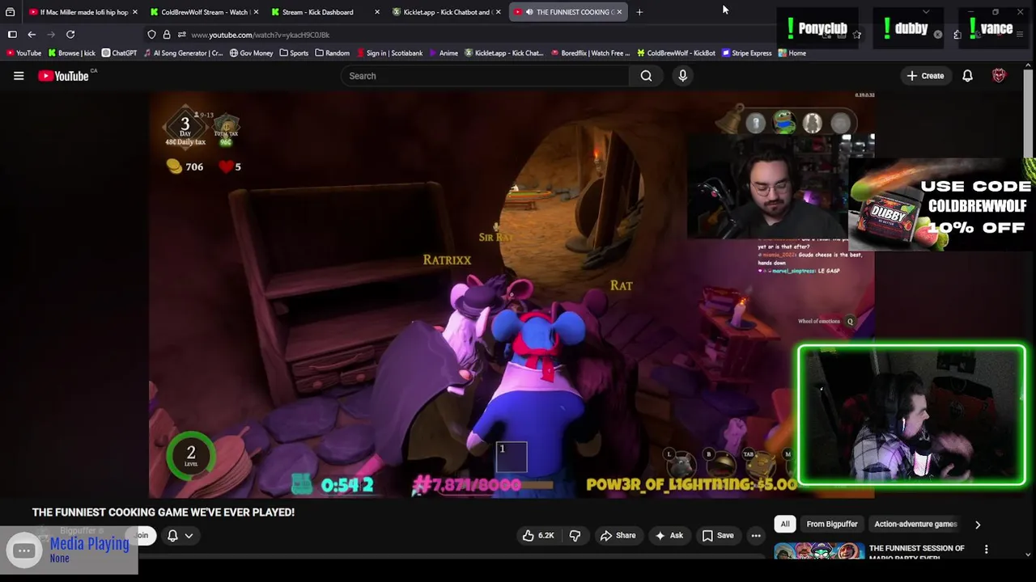Open Browse | kick bookmark
Viewport: 1036px width, 582px height.
[72, 53]
